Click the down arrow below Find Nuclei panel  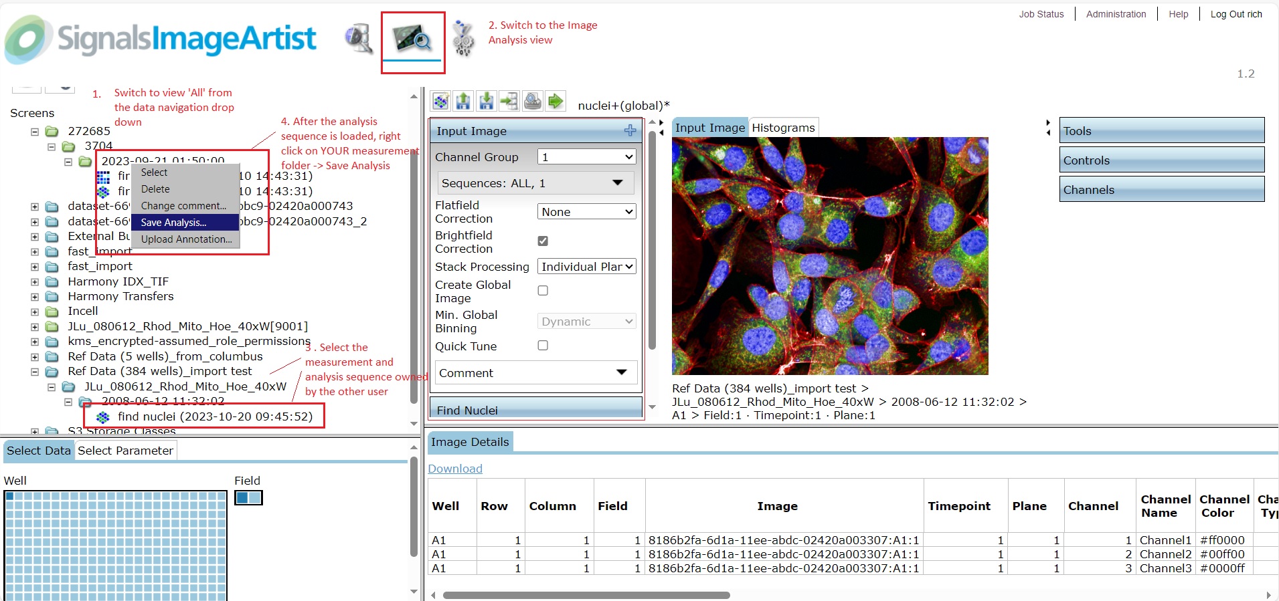tap(653, 407)
